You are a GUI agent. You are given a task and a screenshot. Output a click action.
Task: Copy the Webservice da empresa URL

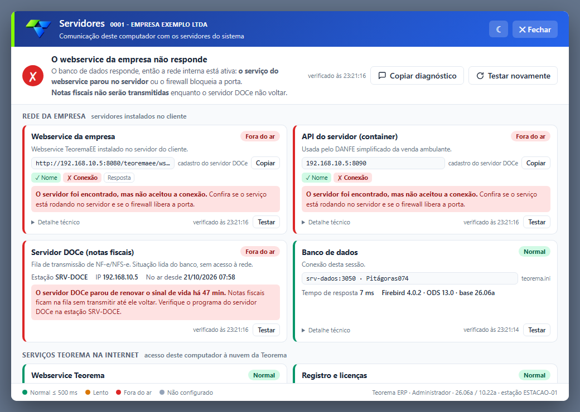pos(265,163)
